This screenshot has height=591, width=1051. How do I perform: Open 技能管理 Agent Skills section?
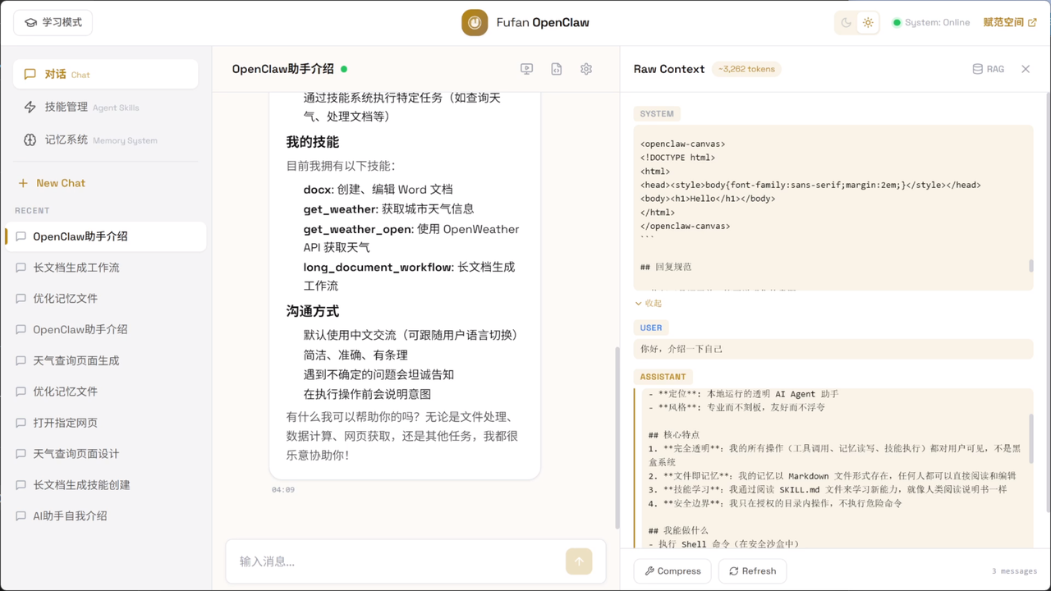(x=105, y=107)
